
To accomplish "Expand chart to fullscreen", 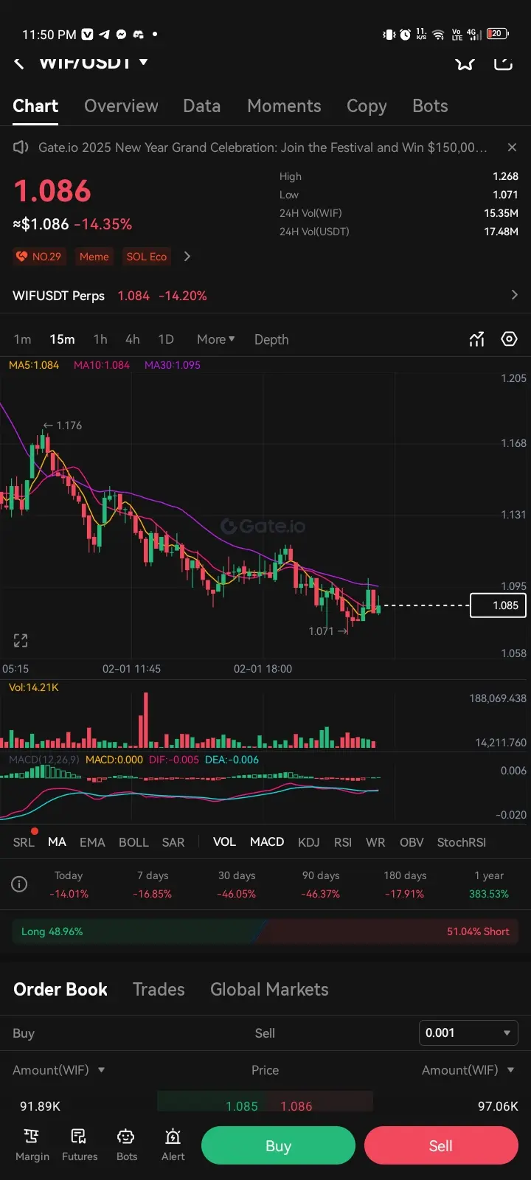I will click(x=21, y=640).
